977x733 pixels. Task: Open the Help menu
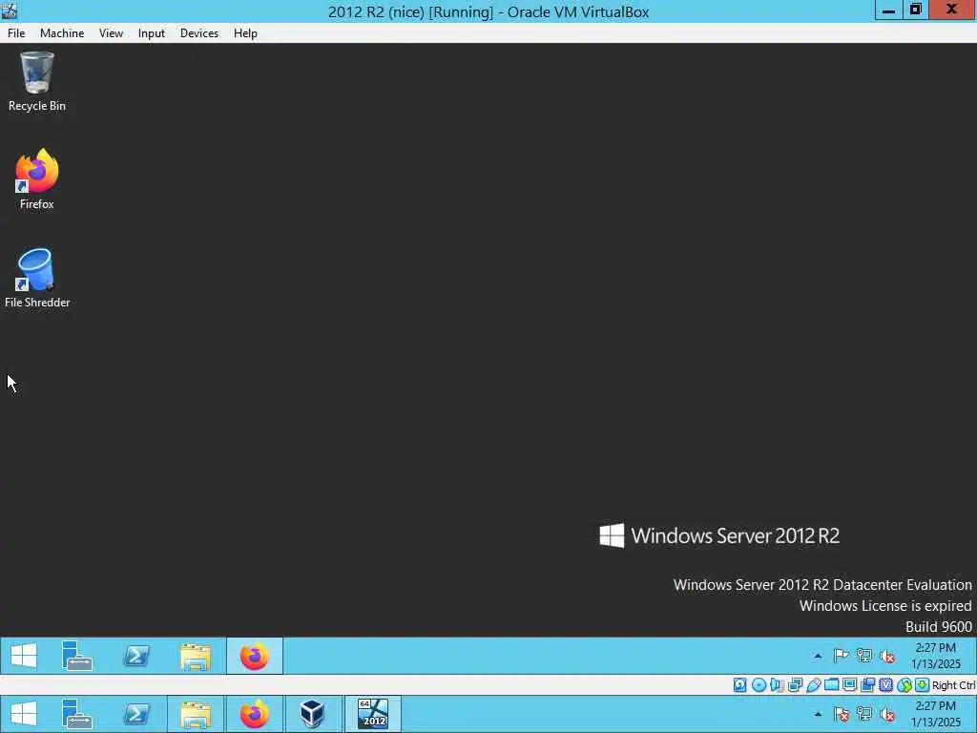[x=245, y=33]
